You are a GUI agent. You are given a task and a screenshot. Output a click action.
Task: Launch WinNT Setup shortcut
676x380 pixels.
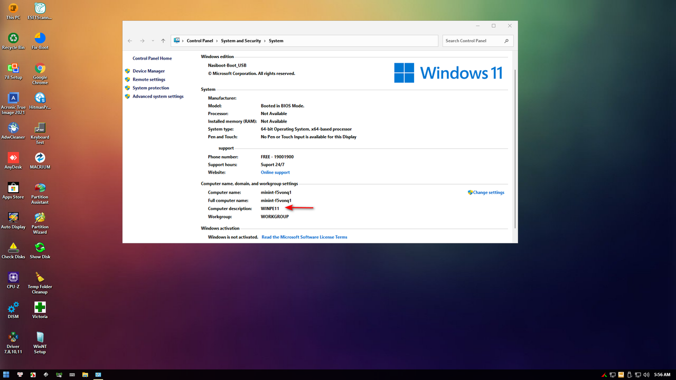coord(40,344)
